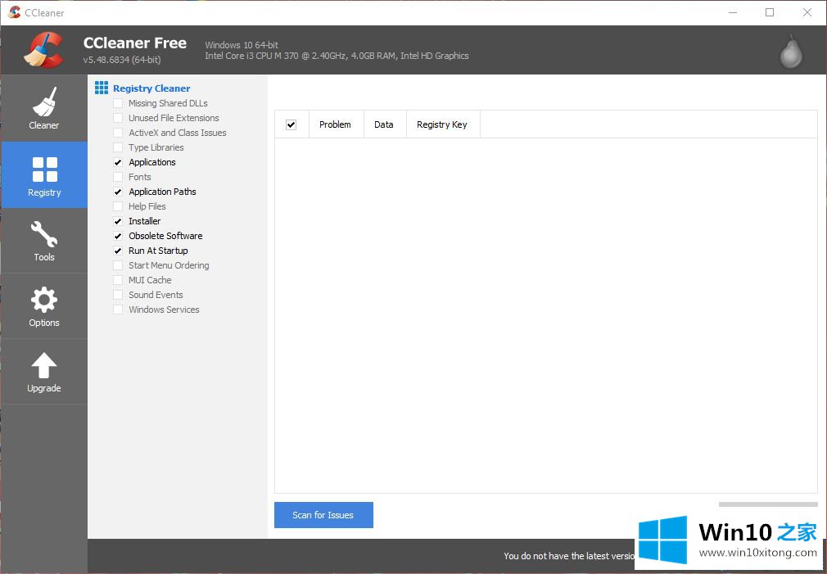The image size is (827, 574).
Task: Click the Scan for Issues button
Action: (323, 515)
